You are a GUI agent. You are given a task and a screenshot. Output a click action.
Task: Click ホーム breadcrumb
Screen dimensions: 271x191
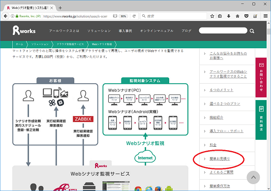click(19, 44)
